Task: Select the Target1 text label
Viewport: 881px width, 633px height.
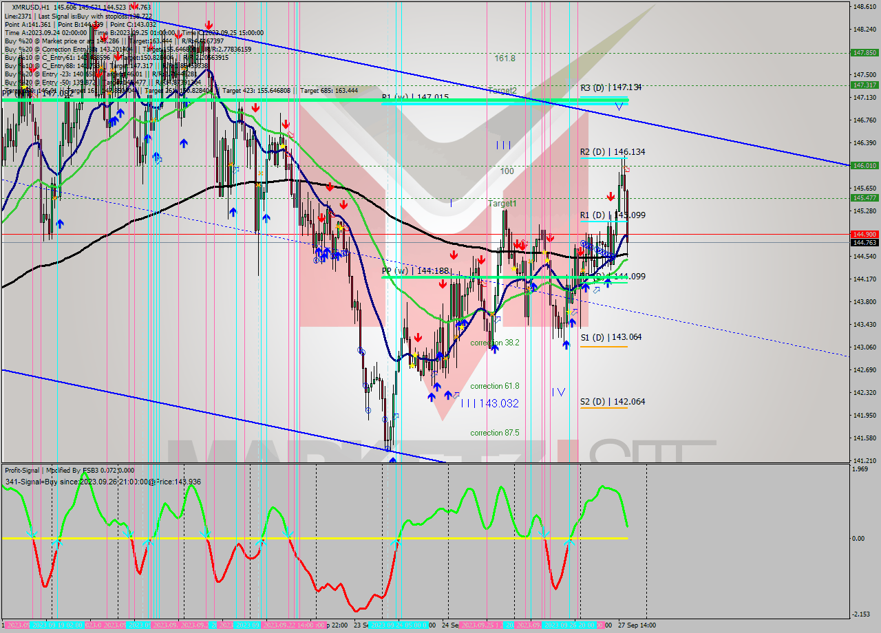Action: pos(502,204)
